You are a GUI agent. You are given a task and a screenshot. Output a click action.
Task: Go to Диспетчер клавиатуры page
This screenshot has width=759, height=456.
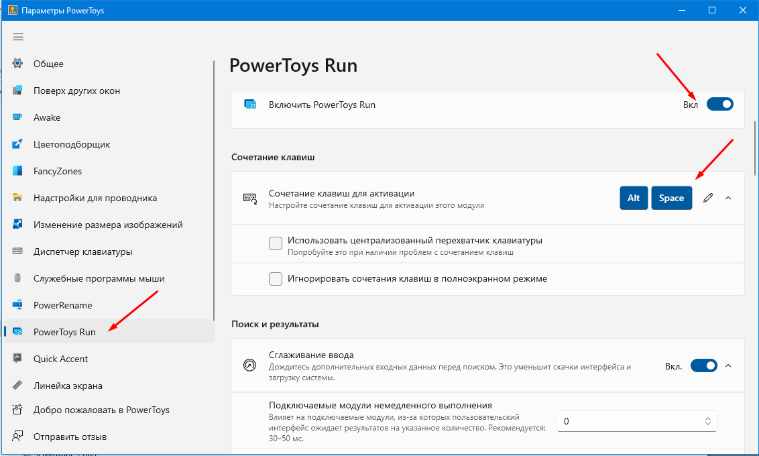109,251
